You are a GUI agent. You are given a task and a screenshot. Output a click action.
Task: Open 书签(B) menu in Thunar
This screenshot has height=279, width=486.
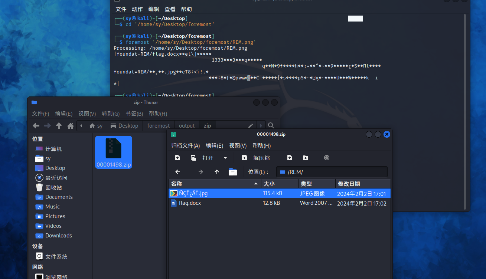coord(134,114)
